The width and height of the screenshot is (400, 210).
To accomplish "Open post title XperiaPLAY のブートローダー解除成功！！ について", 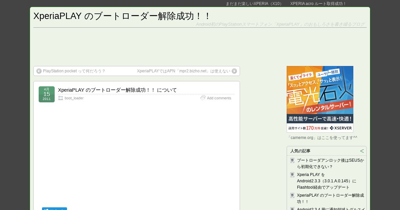I will [117, 90].
